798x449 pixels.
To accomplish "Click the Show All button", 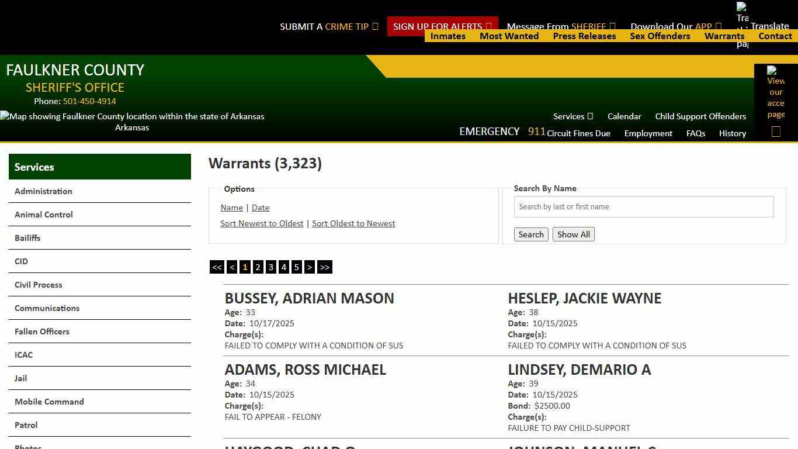I will click(x=573, y=234).
